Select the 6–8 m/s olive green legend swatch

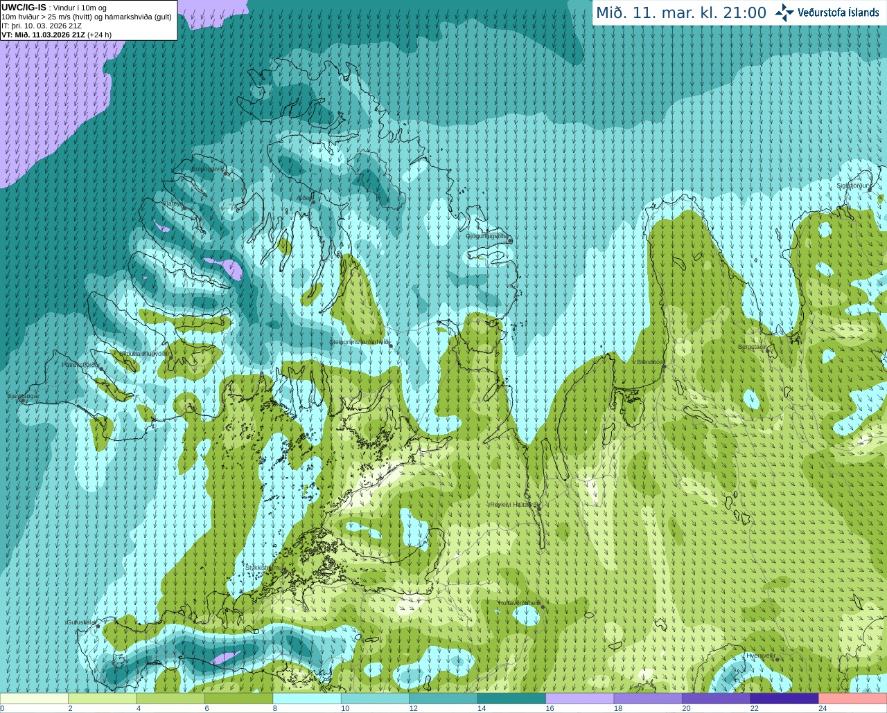[239, 698]
